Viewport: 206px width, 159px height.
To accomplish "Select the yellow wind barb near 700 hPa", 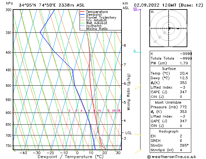I will [137, 135].
